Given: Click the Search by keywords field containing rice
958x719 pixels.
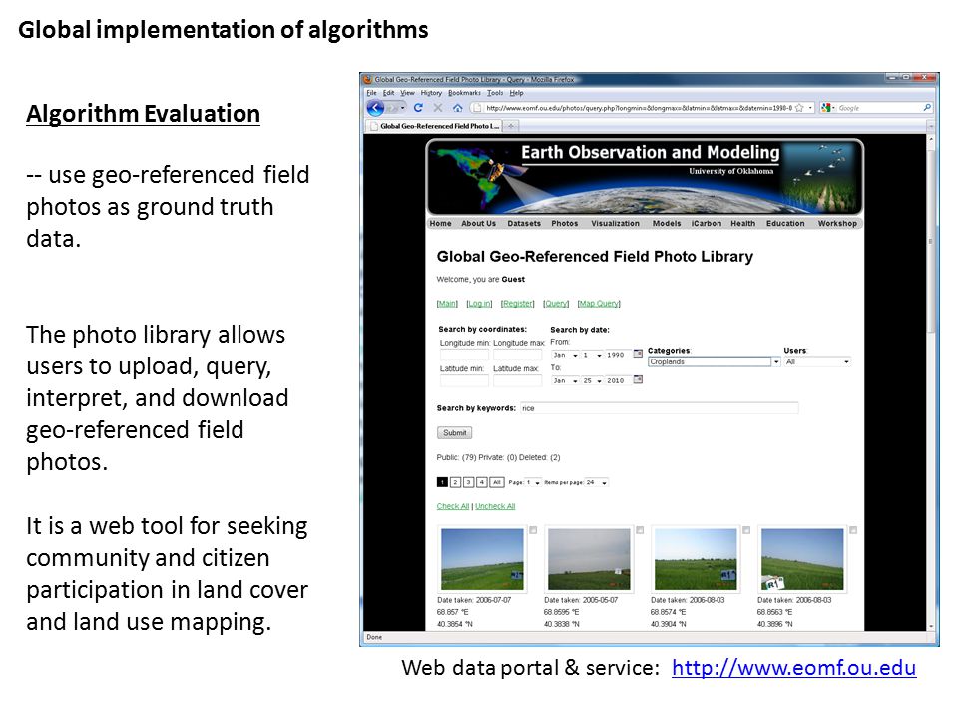Looking at the screenshot, I should coord(660,408).
